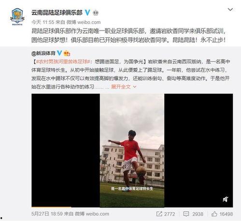
Task: Click the repost share icon
Action: [x=159, y=214]
